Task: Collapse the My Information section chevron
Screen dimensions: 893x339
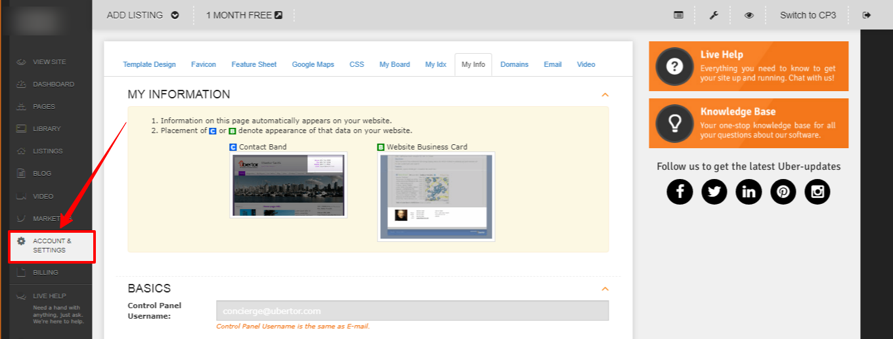Action: click(x=605, y=95)
